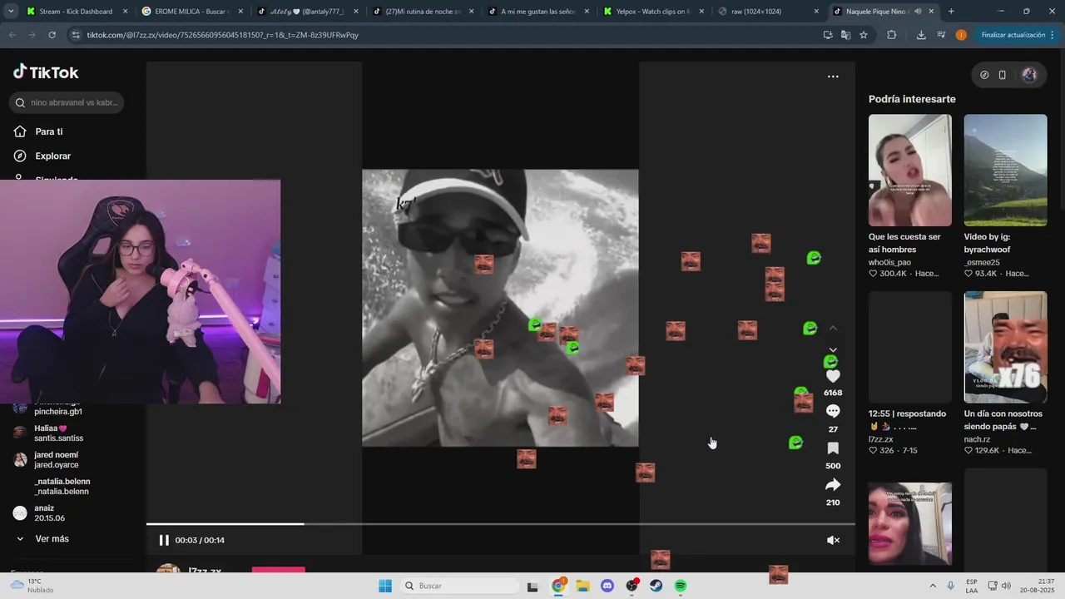Switch to raw (1024×1024) tab
Screen dimensions: 1065x599
click(x=768, y=12)
